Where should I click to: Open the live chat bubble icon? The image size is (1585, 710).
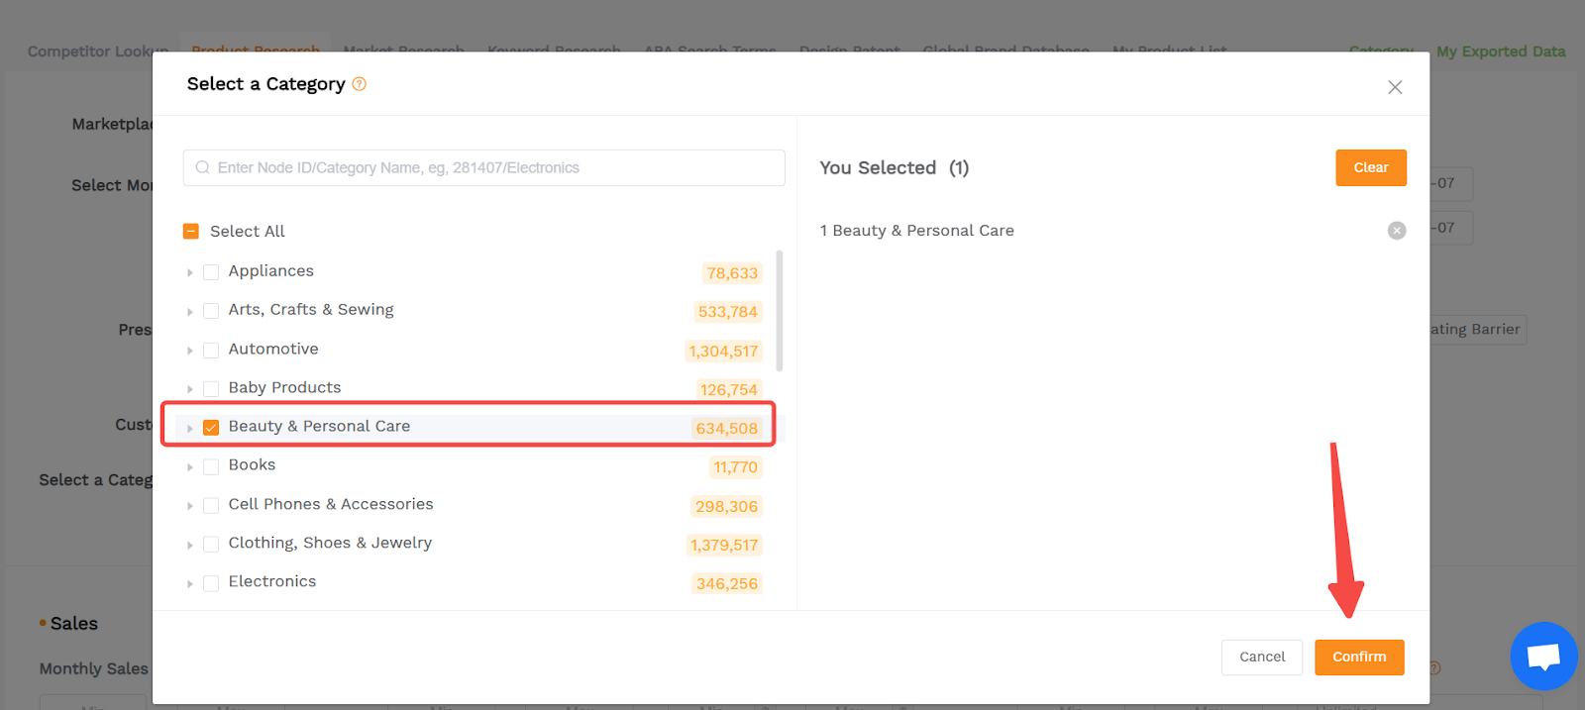(x=1543, y=656)
